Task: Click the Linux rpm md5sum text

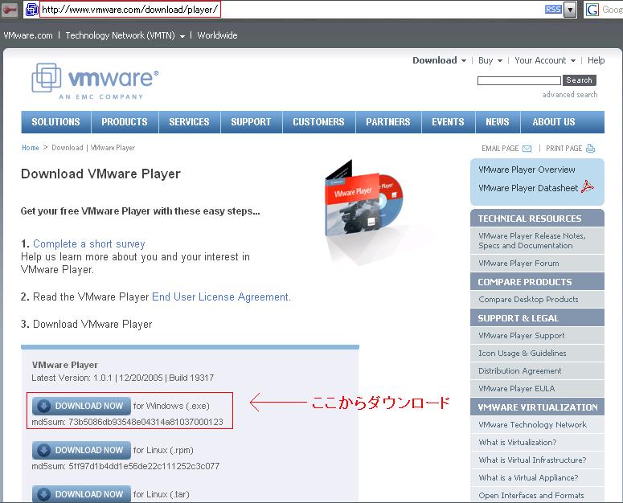Action: pyautogui.click(x=125, y=466)
